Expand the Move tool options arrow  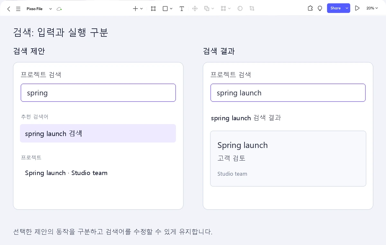pos(142,9)
